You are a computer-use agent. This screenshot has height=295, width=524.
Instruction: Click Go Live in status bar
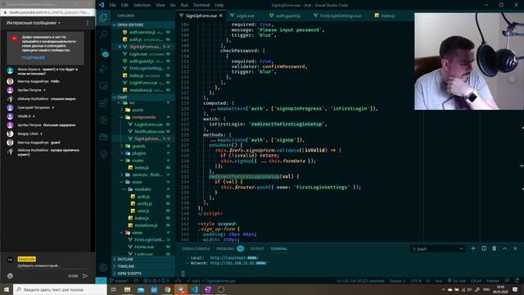coord(457,280)
